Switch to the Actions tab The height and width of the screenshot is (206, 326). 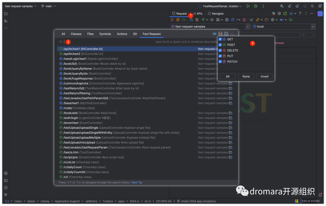tap(122, 34)
